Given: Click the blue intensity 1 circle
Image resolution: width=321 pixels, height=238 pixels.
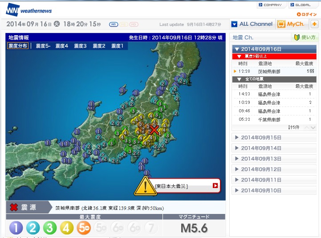Looking at the screenshot, I should click(x=16, y=228).
